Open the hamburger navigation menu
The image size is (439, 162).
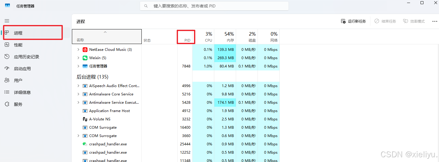7,21
